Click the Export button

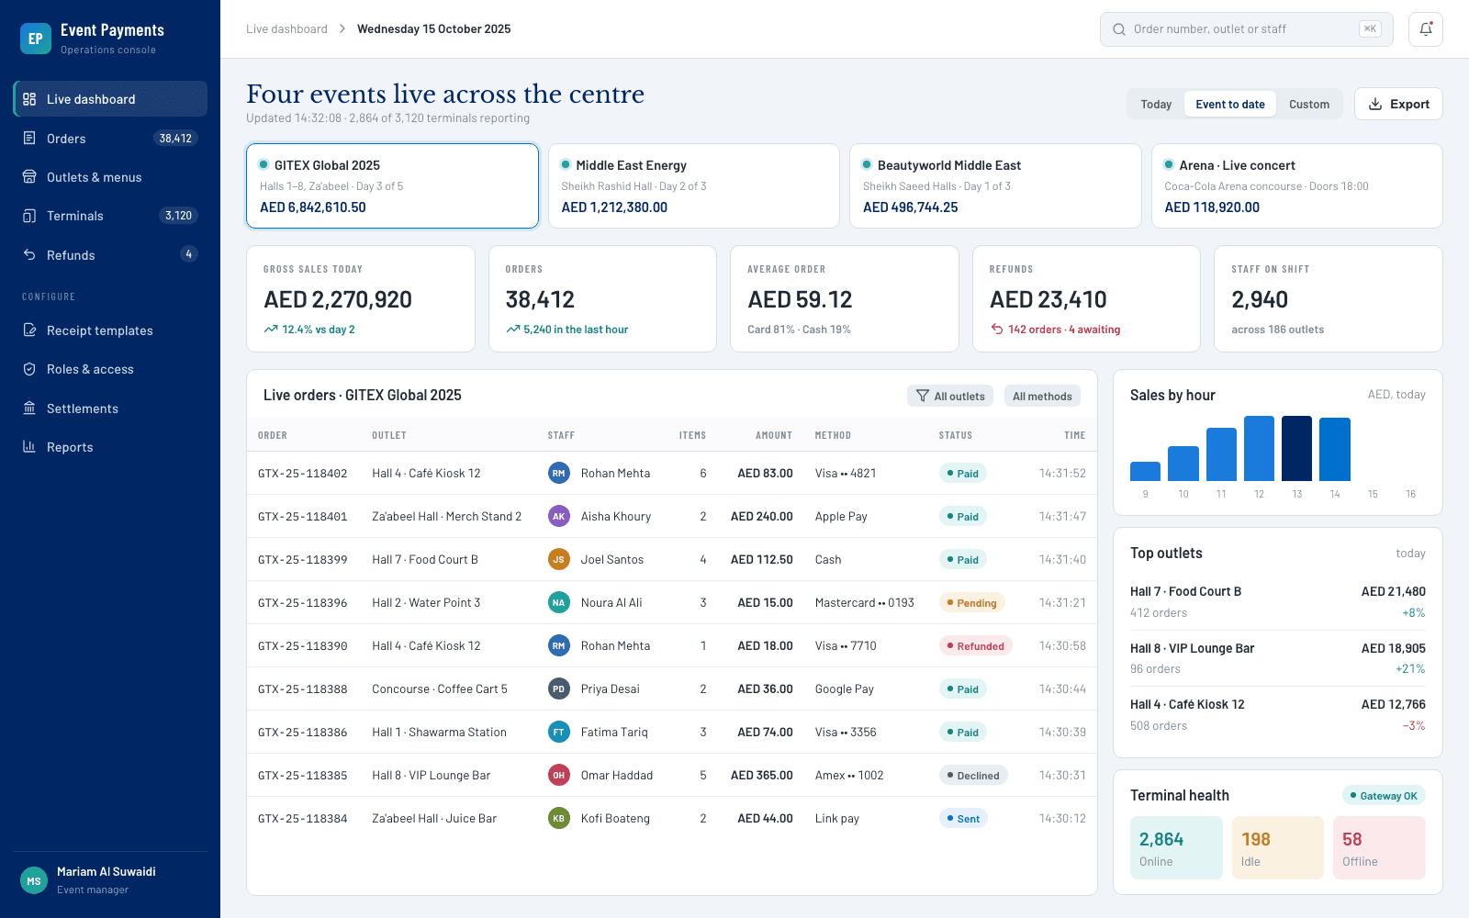1398,104
